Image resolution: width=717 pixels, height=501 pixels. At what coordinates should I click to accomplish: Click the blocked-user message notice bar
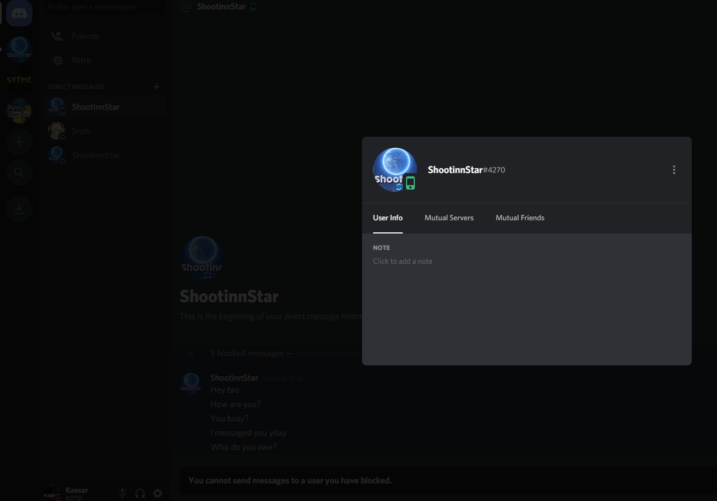[x=448, y=481]
